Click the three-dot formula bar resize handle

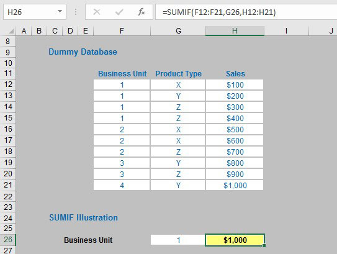(76, 12)
